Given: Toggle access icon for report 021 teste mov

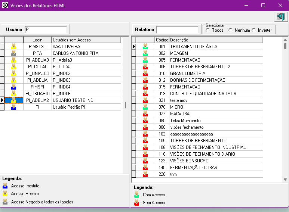Looking at the screenshot, I should click(145, 100).
